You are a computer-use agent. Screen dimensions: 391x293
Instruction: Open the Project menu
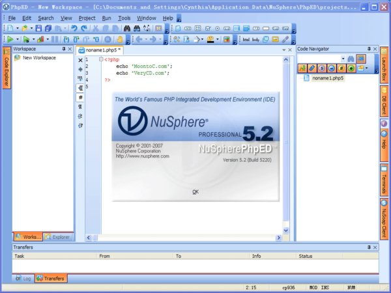[x=87, y=18]
